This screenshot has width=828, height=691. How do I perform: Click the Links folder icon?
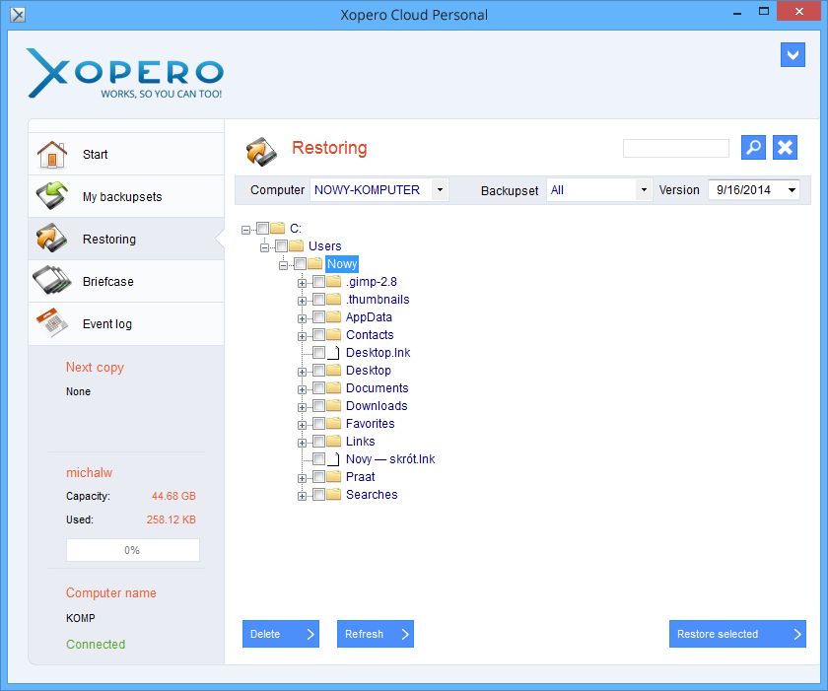pyautogui.click(x=334, y=441)
